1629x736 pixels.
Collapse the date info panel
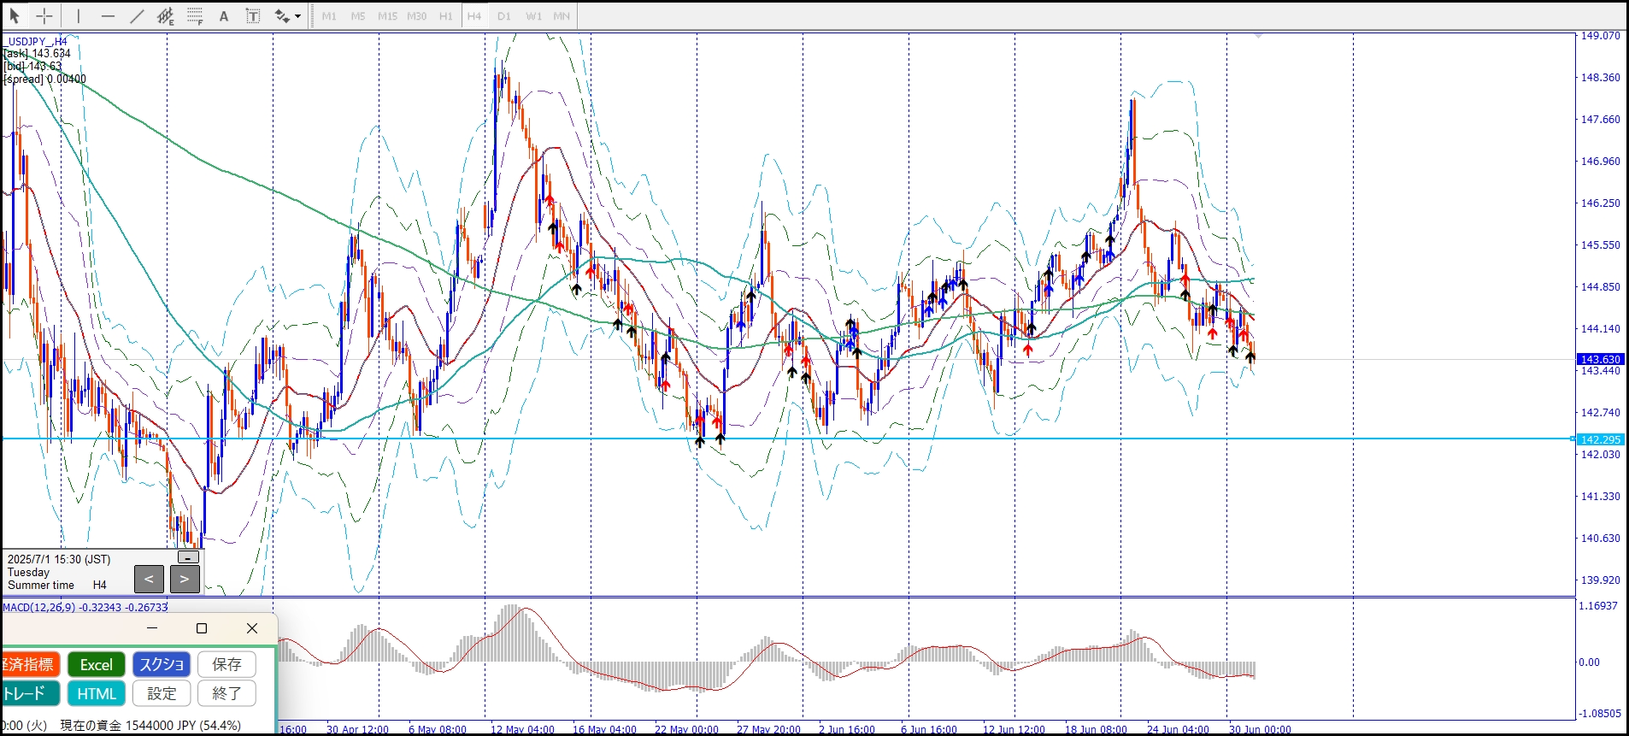(x=188, y=557)
